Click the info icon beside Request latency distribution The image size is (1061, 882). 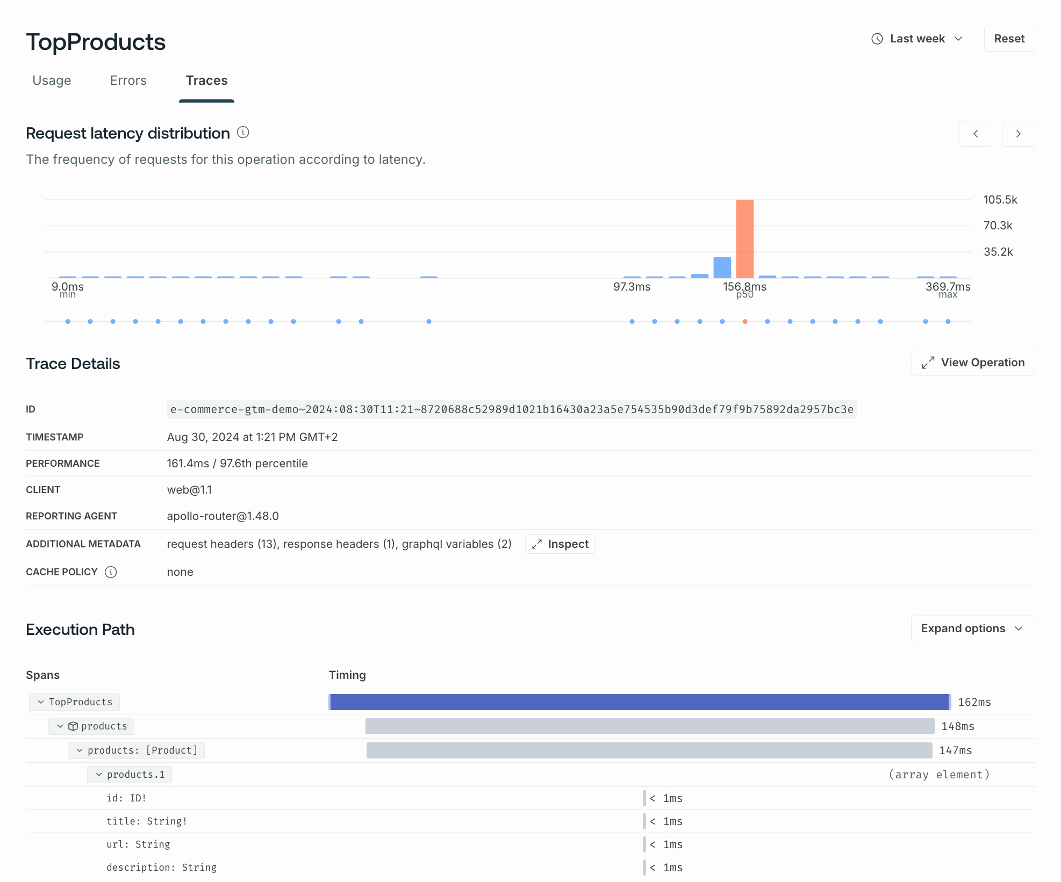click(x=243, y=132)
